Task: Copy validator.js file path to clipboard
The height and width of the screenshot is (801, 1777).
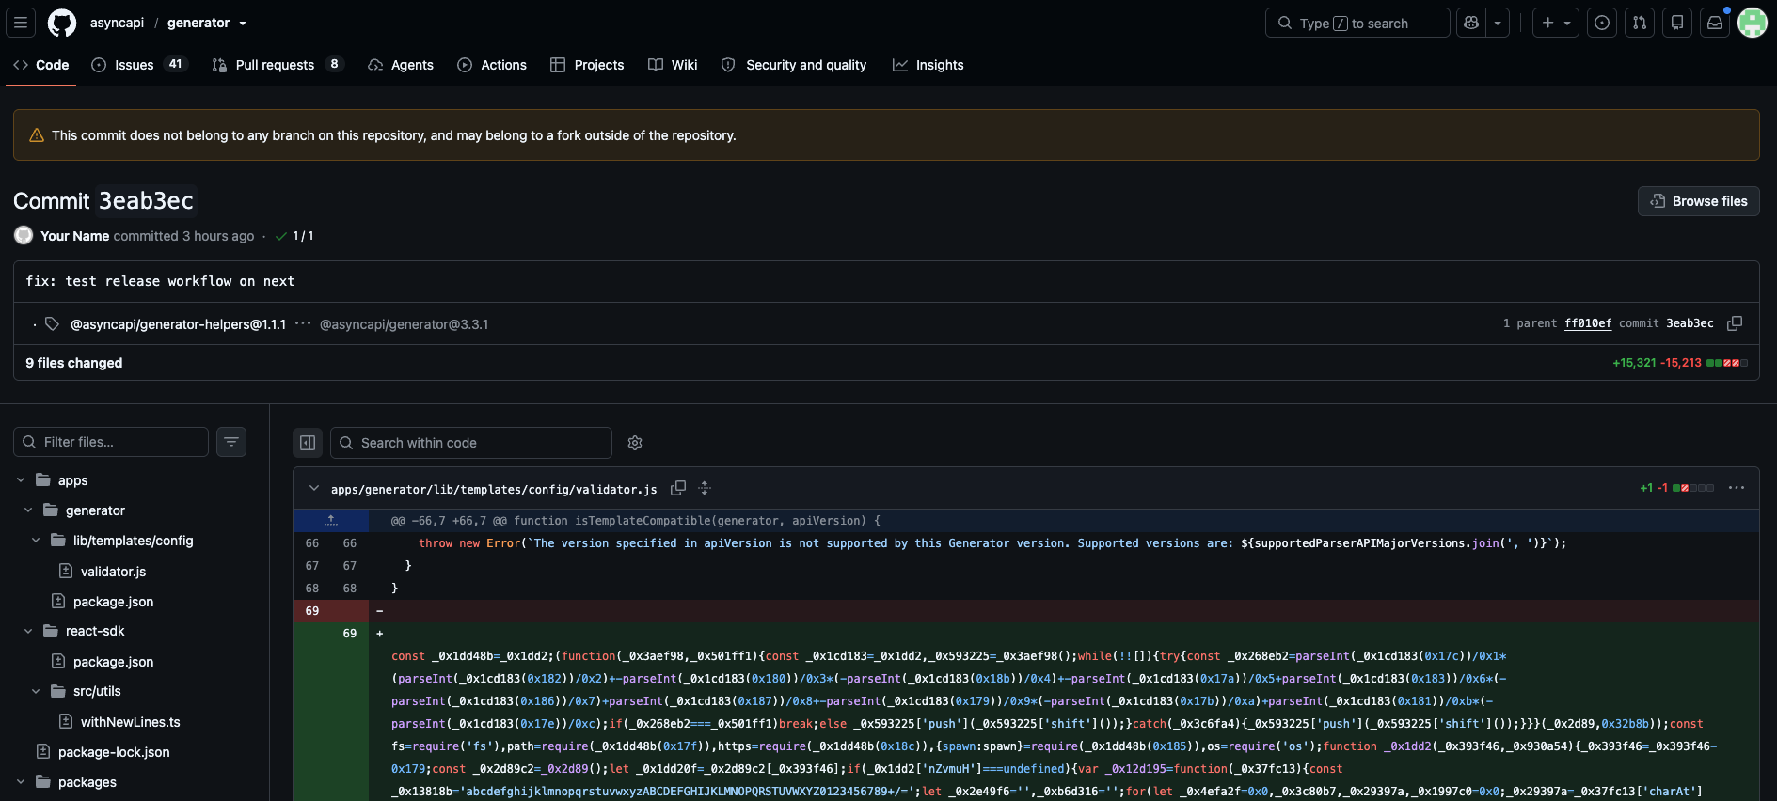Action: click(677, 488)
